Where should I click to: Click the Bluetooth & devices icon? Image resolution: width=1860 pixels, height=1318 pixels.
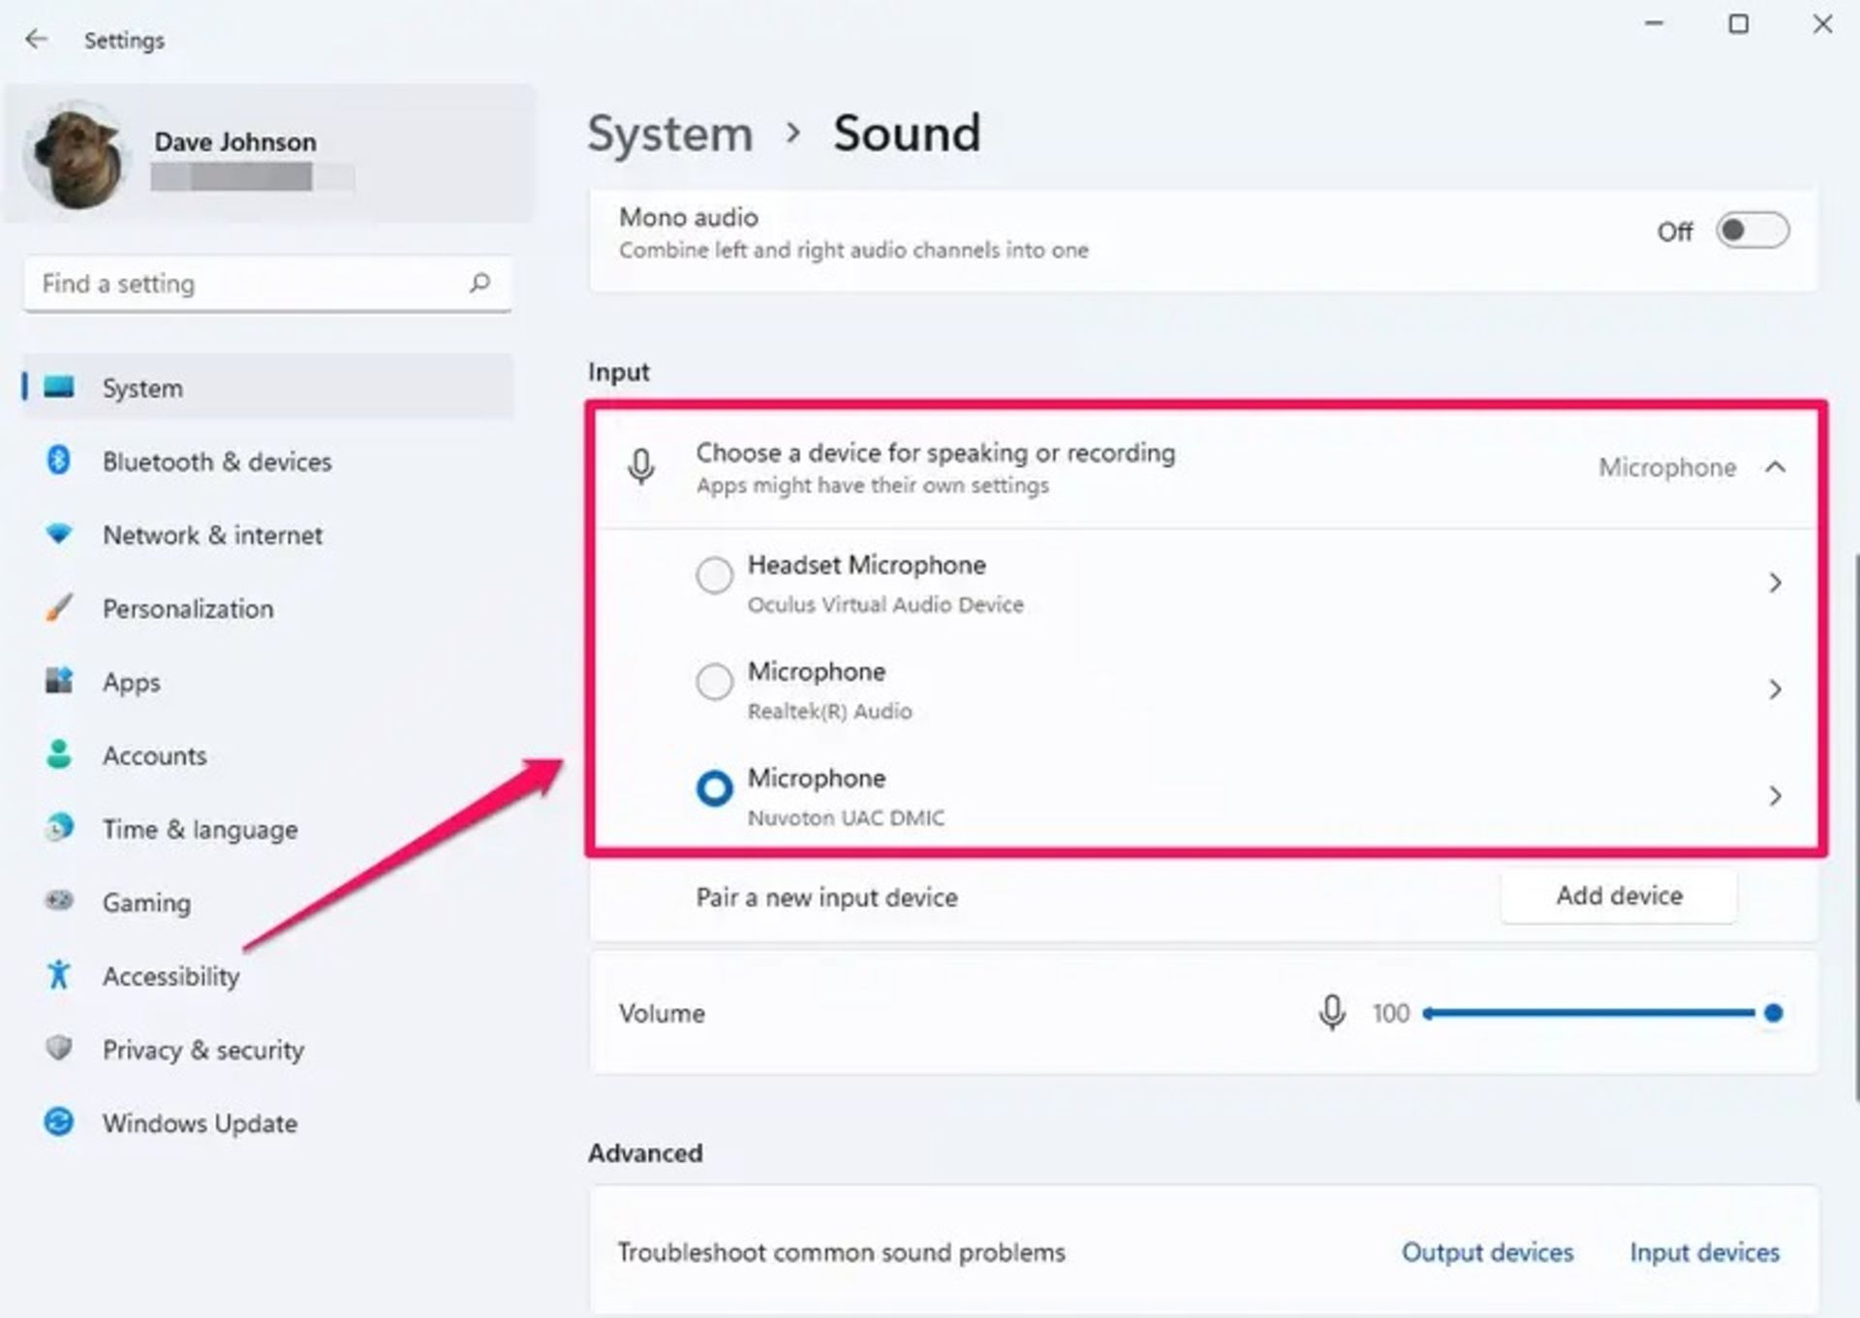click(58, 461)
